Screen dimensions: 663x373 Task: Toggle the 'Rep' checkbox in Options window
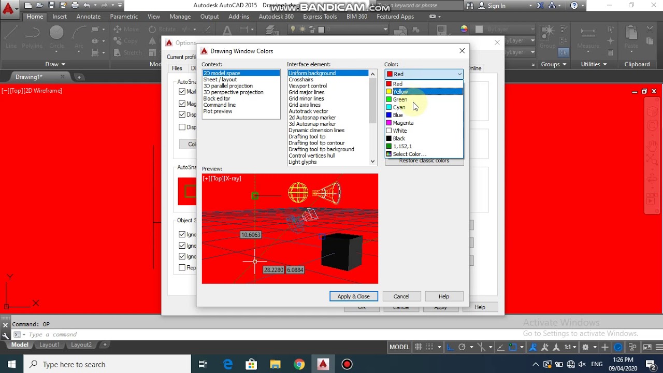pos(182,267)
